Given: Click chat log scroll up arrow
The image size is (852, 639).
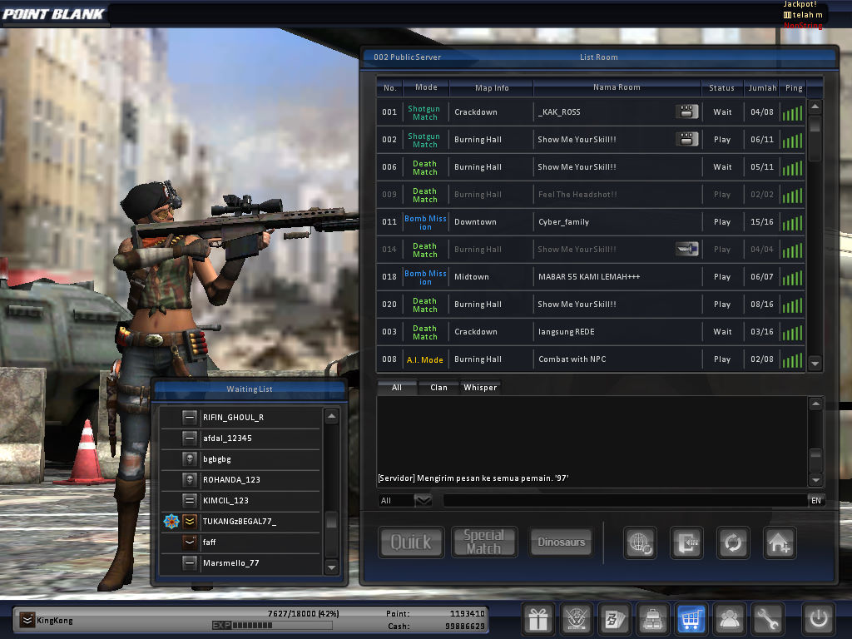Looking at the screenshot, I should point(815,404).
